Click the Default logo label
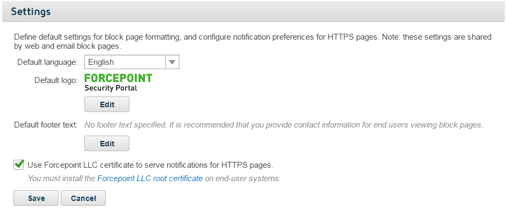The width and height of the screenshot is (507, 209). (x=56, y=80)
